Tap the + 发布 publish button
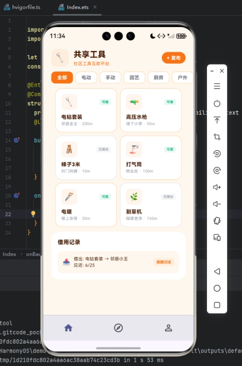The width and height of the screenshot is (242, 366). point(174,58)
